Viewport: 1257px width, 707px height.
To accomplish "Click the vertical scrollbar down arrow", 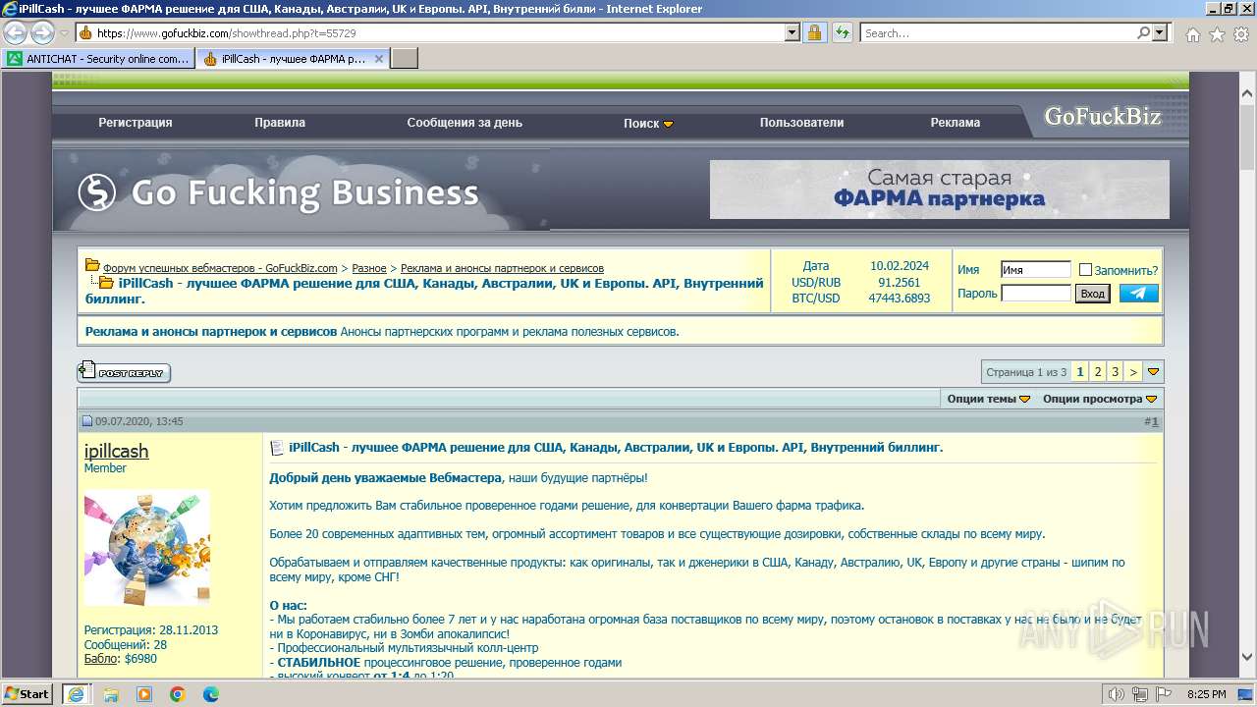I will pos(1247,655).
